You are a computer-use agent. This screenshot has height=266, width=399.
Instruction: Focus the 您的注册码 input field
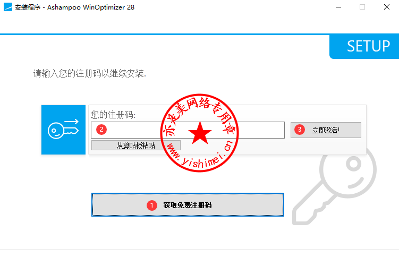click(x=188, y=130)
